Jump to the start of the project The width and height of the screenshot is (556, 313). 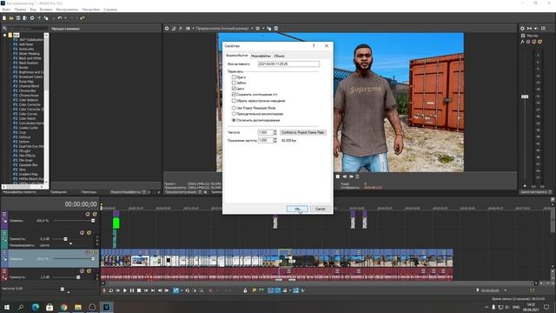pyautogui.click(x=146, y=290)
